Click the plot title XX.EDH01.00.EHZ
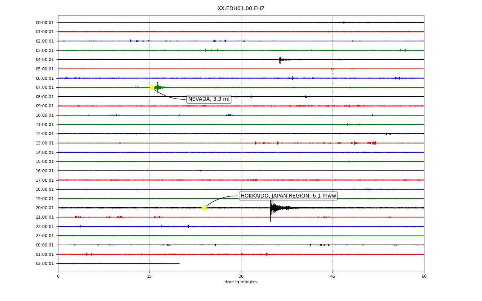 tap(241, 9)
